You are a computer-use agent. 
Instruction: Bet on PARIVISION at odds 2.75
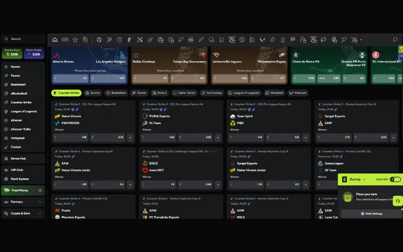coord(107,137)
